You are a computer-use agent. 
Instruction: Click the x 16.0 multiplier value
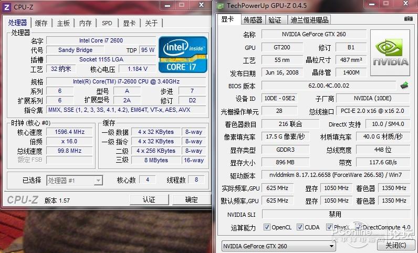pyautogui.click(x=69, y=141)
